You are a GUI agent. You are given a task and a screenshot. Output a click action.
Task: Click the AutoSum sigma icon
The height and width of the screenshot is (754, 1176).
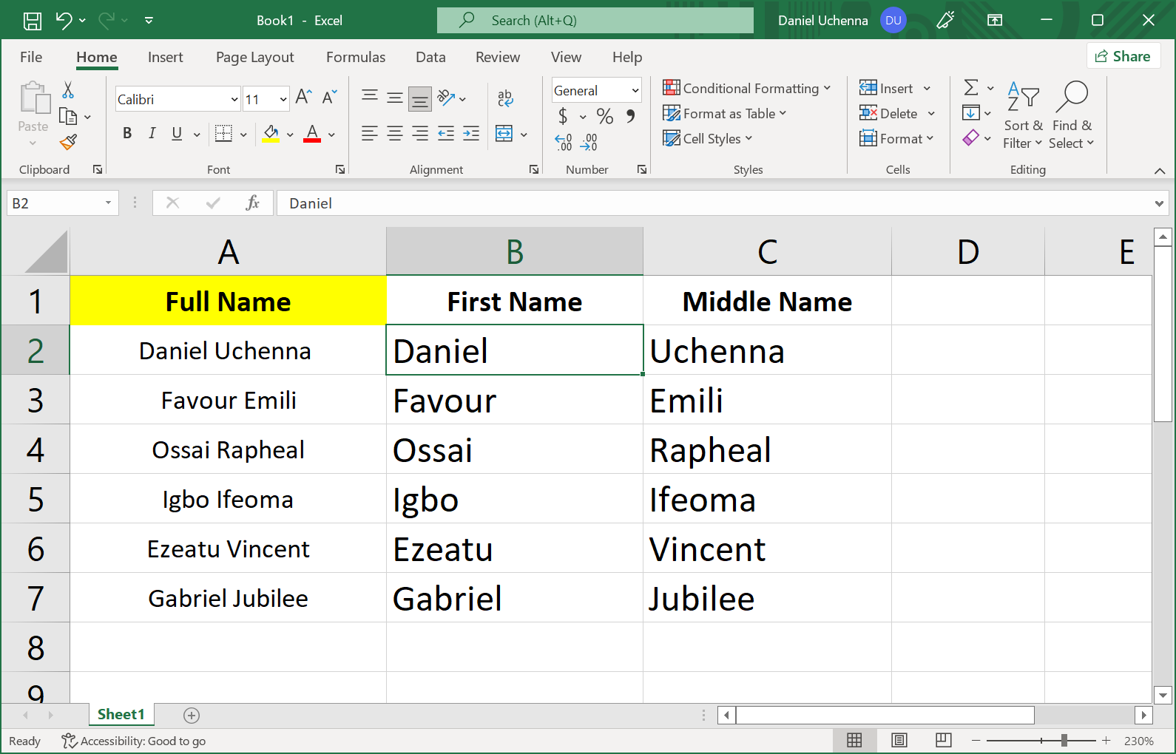point(971,88)
